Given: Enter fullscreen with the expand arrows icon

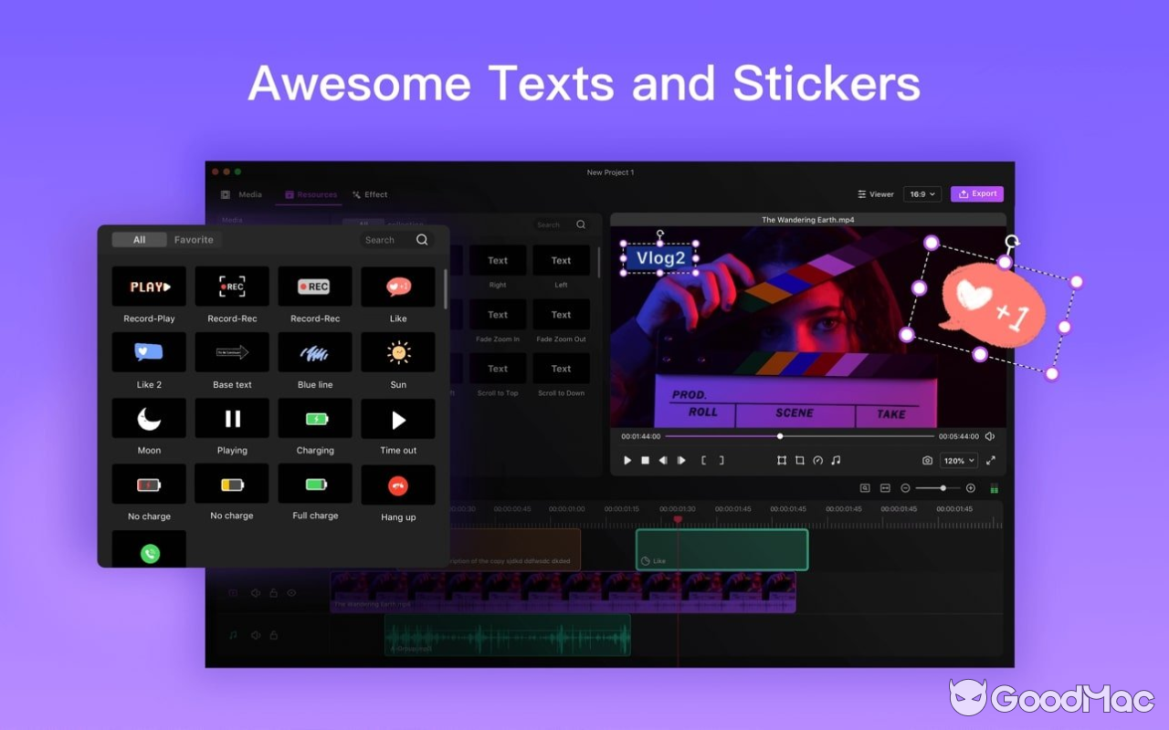Looking at the screenshot, I should coord(990,460).
